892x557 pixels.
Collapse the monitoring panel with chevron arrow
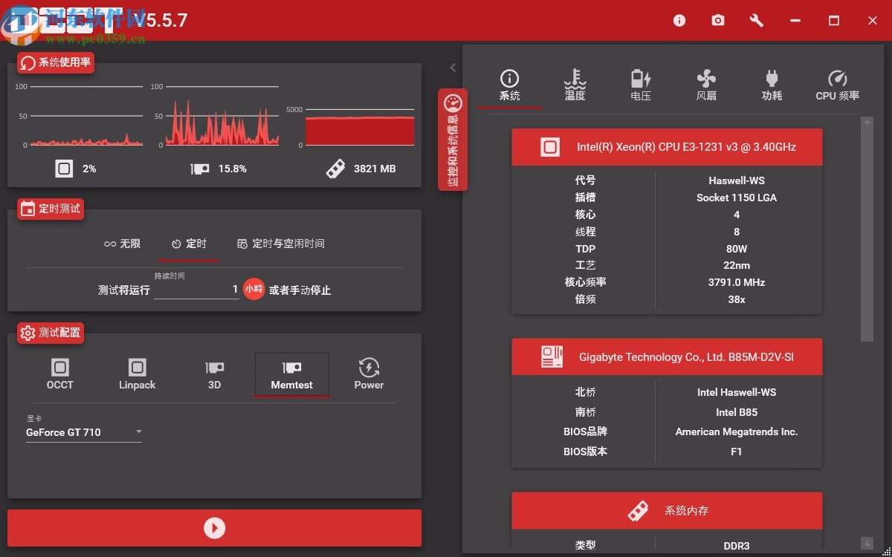coord(453,68)
